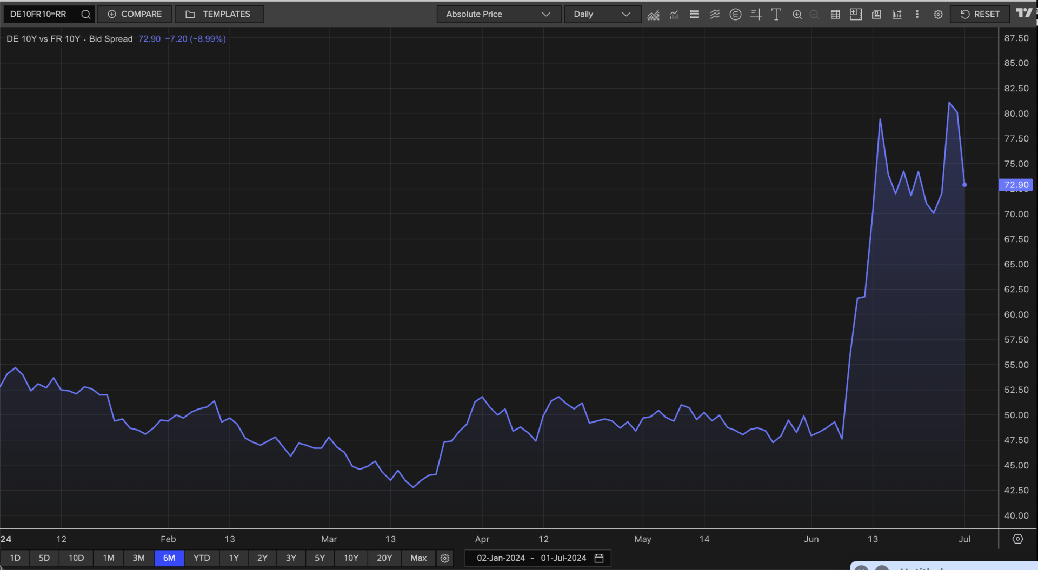This screenshot has height=570, width=1038.
Task: Expand the Absolute Price dropdown
Action: pyautogui.click(x=498, y=14)
